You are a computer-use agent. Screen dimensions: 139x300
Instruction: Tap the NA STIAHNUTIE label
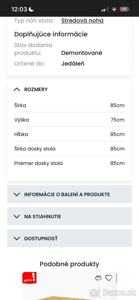coord(43,216)
